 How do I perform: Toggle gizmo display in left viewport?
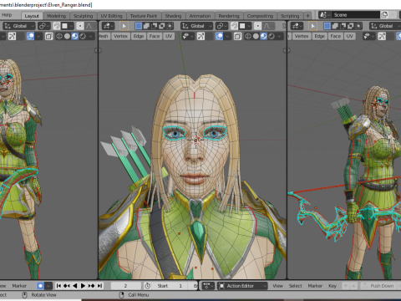tap(12, 36)
